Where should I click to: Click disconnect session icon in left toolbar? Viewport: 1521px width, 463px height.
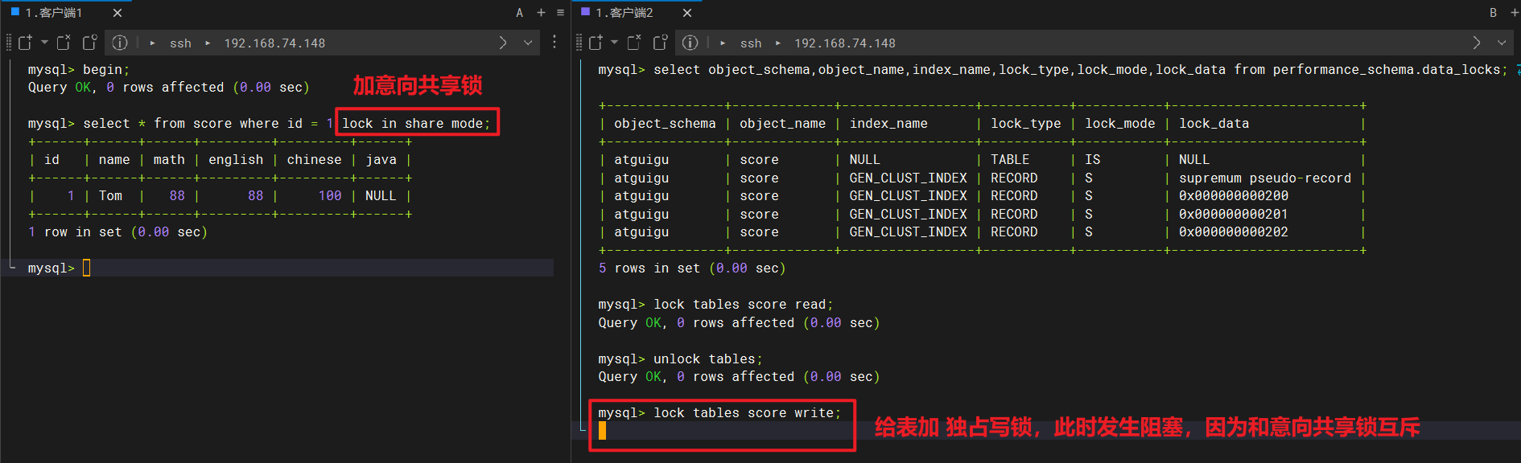click(64, 43)
